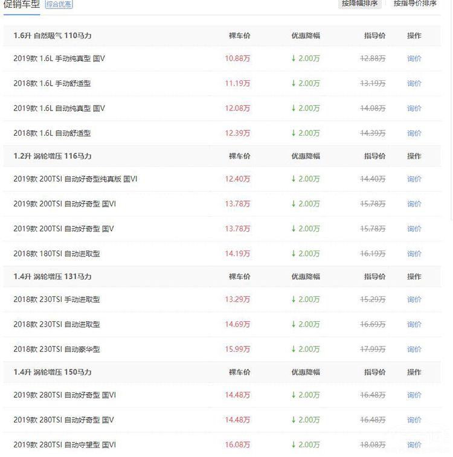Click 询价 for 2019款 200TSI 自动好奇型 国V
Image resolution: width=453 pixels, height=457 pixels.
(x=414, y=229)
